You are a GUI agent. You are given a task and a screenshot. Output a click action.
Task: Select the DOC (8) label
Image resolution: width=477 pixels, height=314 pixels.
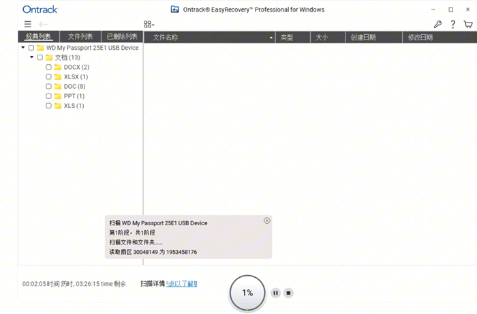[x=75, y=87]
